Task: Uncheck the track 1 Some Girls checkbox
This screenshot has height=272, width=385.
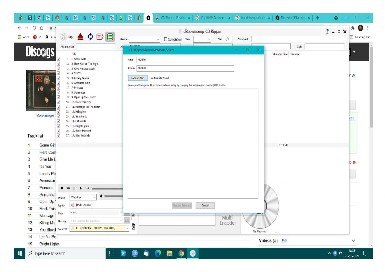Action: click(x=59, y=59)
